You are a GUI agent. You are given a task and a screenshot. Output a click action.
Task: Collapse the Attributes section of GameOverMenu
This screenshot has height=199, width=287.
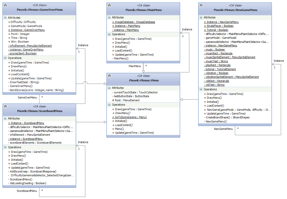point(5,18)
